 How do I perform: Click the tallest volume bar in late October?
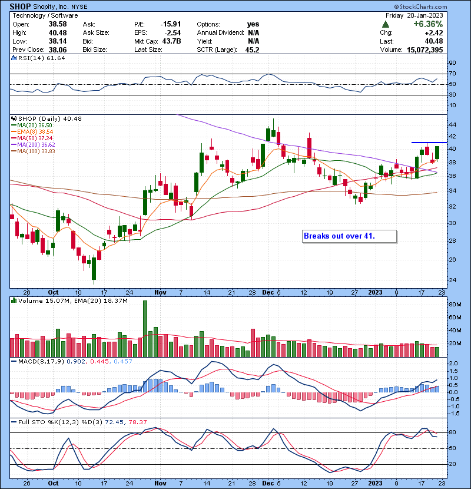[x=145, y=329]
